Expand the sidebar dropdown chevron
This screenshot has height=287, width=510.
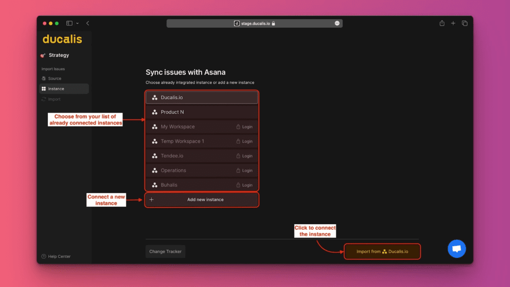[77, 23]
